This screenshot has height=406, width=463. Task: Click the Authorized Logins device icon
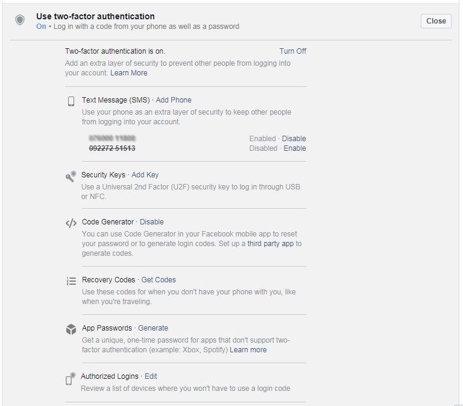click(x=71, y=378)
